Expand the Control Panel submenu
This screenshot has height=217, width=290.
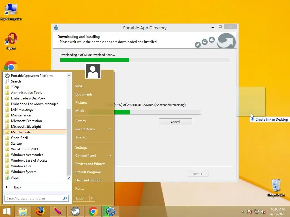point(93,156)
